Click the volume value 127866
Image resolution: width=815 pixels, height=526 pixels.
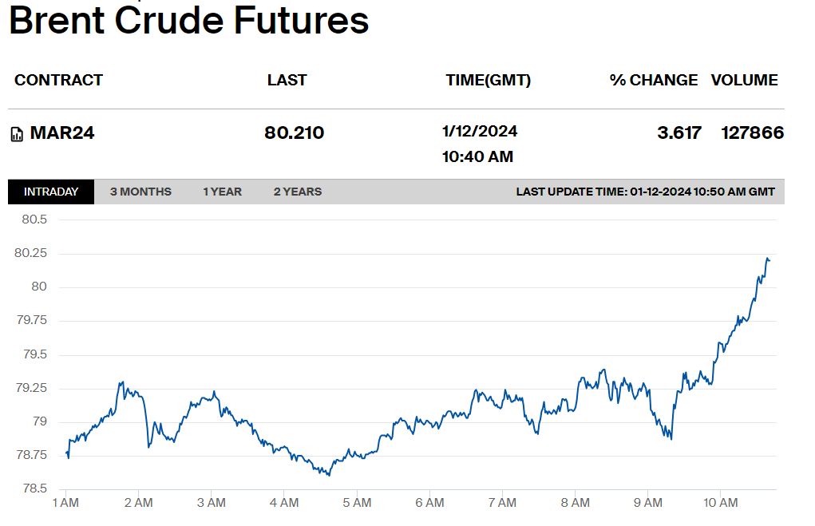click(x=752, y=133)
